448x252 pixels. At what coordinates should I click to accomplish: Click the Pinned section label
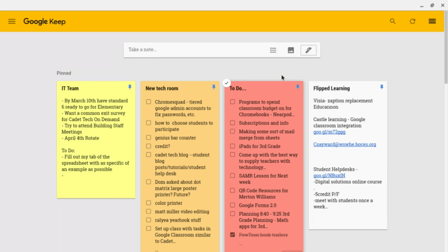[64, 73]
